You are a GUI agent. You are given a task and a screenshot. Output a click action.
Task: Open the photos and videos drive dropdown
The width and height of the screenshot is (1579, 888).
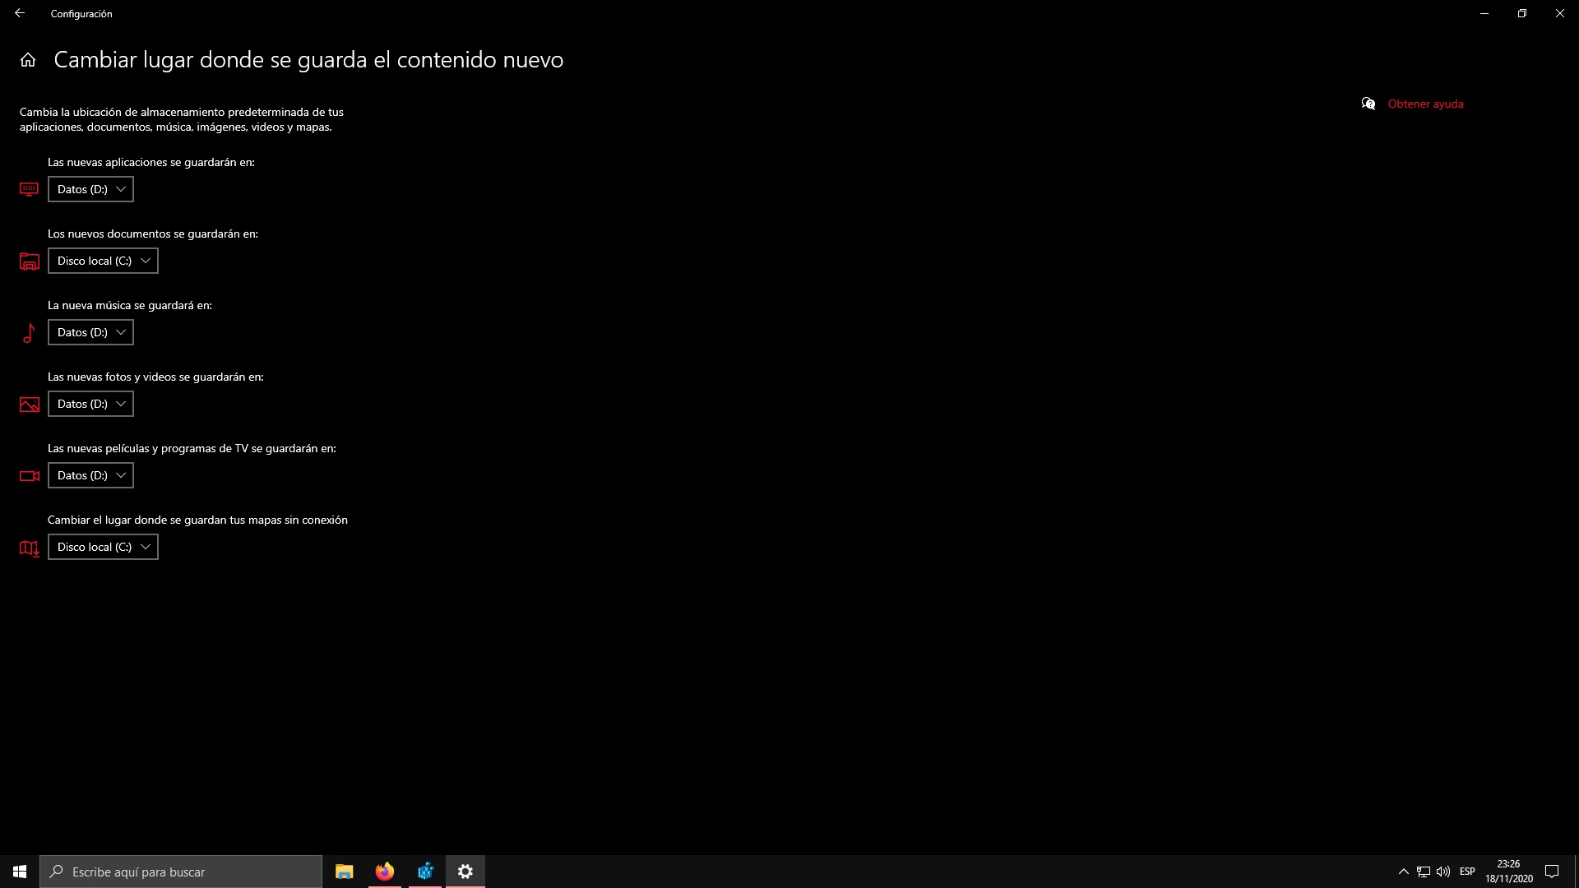tap(90, 404)
